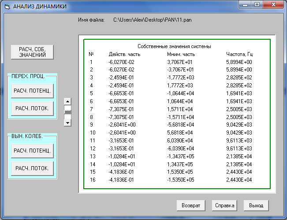Click the scrollbar down arrow
Screen dimensions: 287x220
(67, 123)
